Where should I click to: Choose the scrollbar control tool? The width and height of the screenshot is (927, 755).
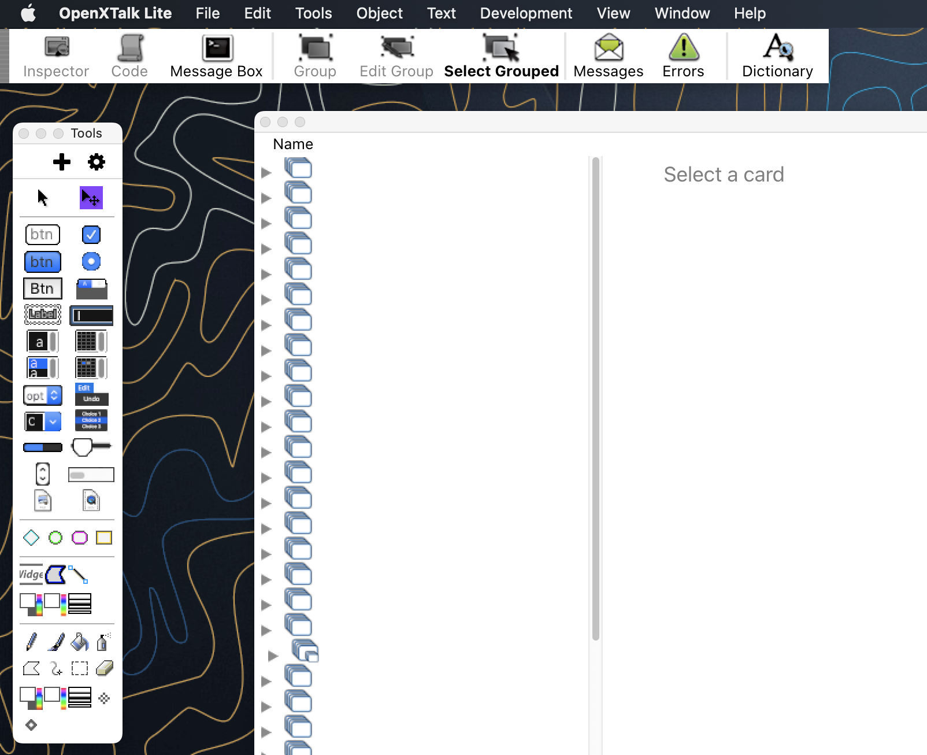91,475
